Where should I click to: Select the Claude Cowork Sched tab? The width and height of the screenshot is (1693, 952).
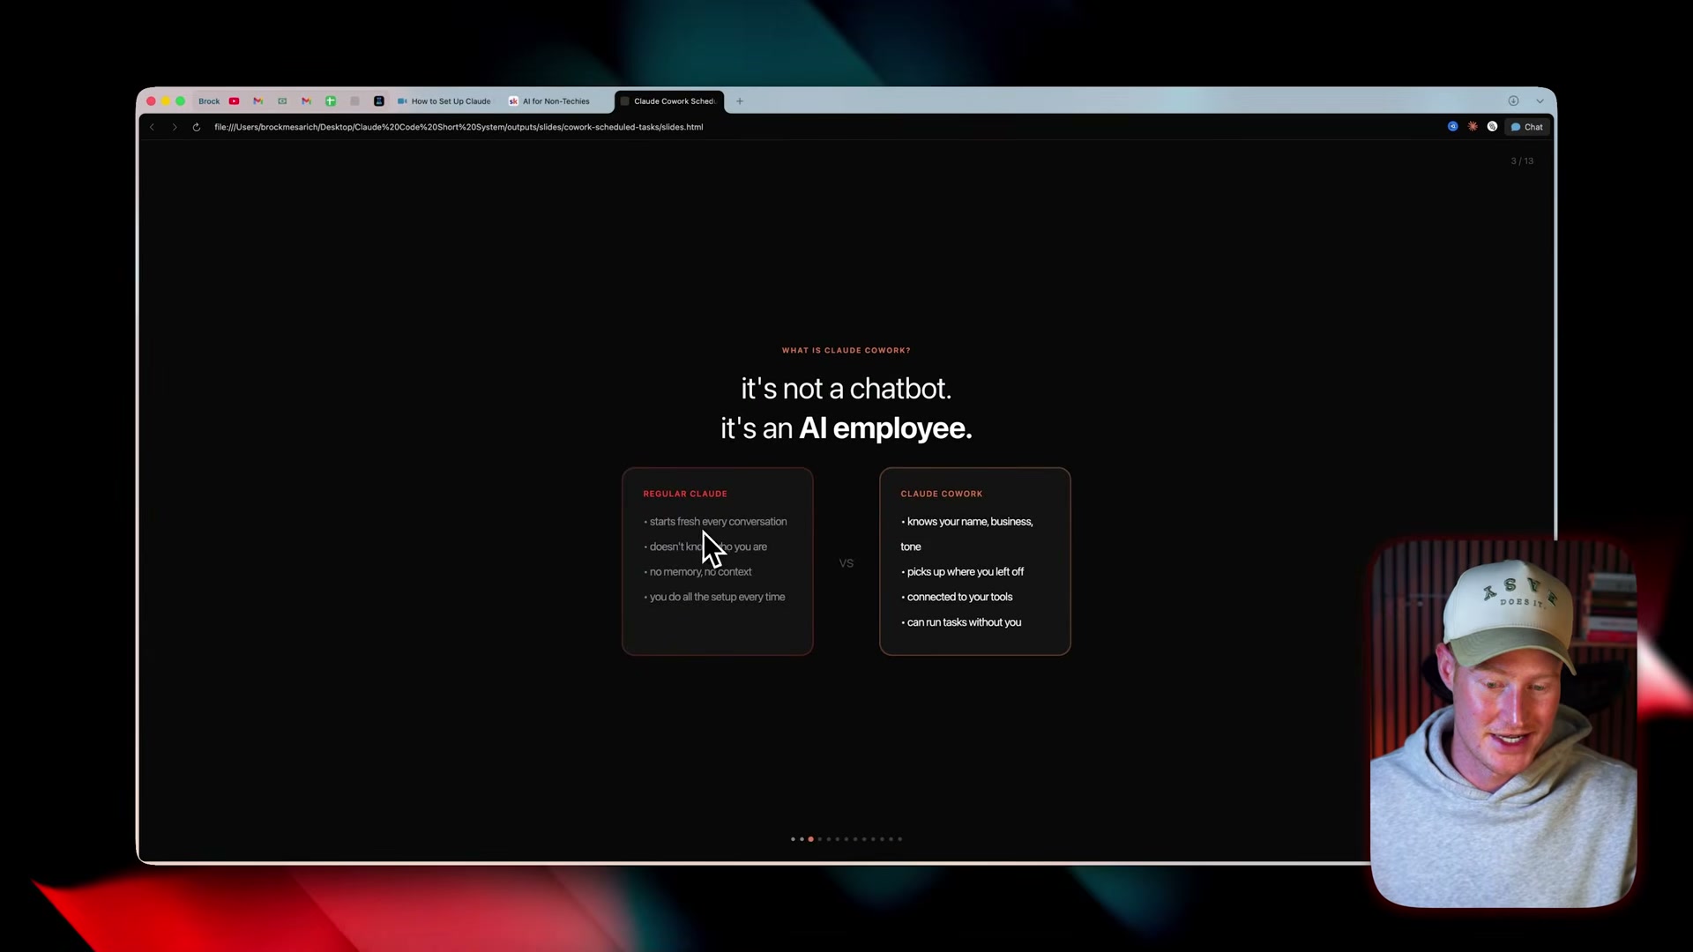(669, 101)
